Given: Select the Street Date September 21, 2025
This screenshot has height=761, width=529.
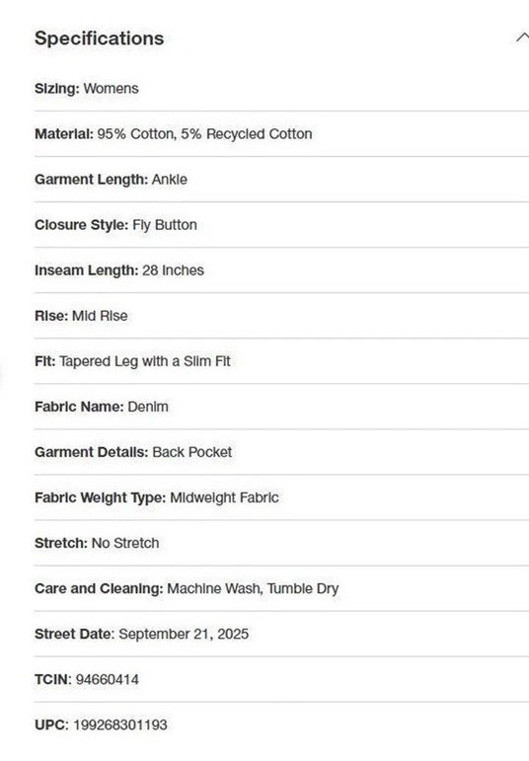Looking at the screenshot, I should pyautogui.click(x=184, y=634).
